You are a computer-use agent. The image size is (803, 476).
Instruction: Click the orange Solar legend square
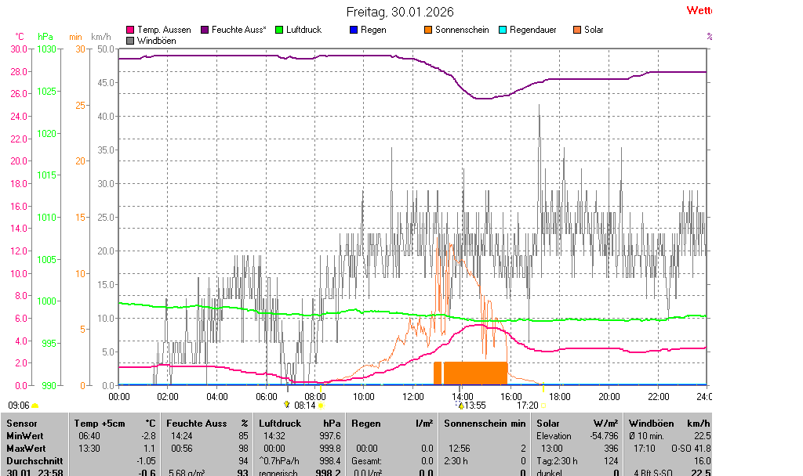(577, 30)
